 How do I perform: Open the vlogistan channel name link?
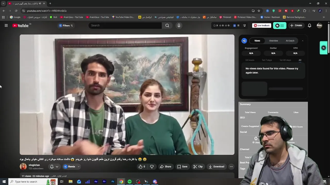click(x=34, y=165)
